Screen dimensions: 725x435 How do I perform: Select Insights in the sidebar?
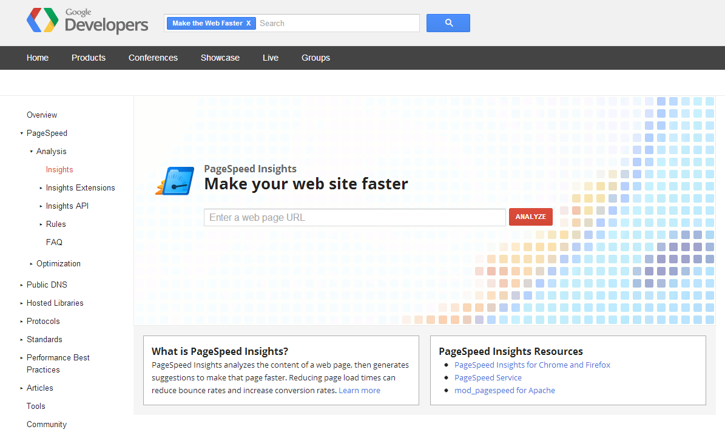coord(59,170)
